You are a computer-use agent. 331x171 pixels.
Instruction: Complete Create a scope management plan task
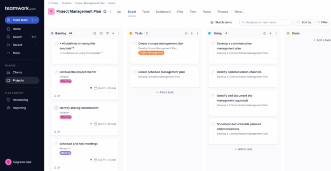tap(134, 43)
